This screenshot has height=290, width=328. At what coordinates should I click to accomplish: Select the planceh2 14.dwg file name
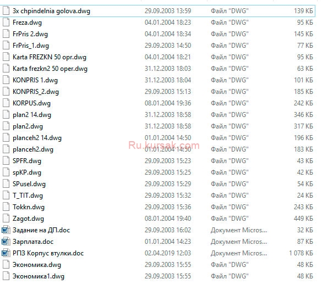(37, 138)
